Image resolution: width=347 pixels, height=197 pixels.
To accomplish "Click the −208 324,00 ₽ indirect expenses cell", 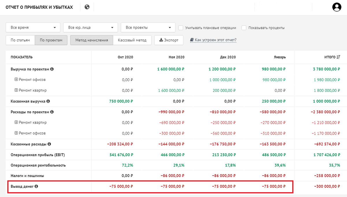I will click(120, 144).
